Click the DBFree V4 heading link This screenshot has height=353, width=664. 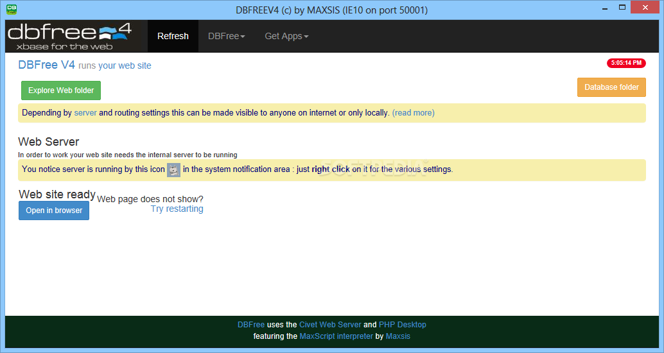[x=47, y=65]
